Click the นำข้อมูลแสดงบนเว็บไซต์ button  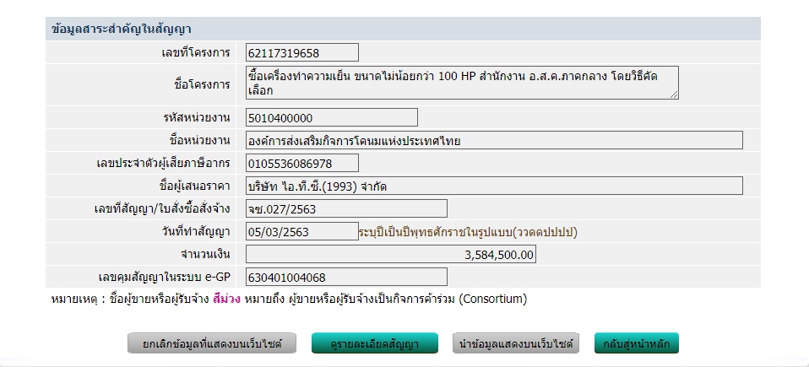pos(516,343)
